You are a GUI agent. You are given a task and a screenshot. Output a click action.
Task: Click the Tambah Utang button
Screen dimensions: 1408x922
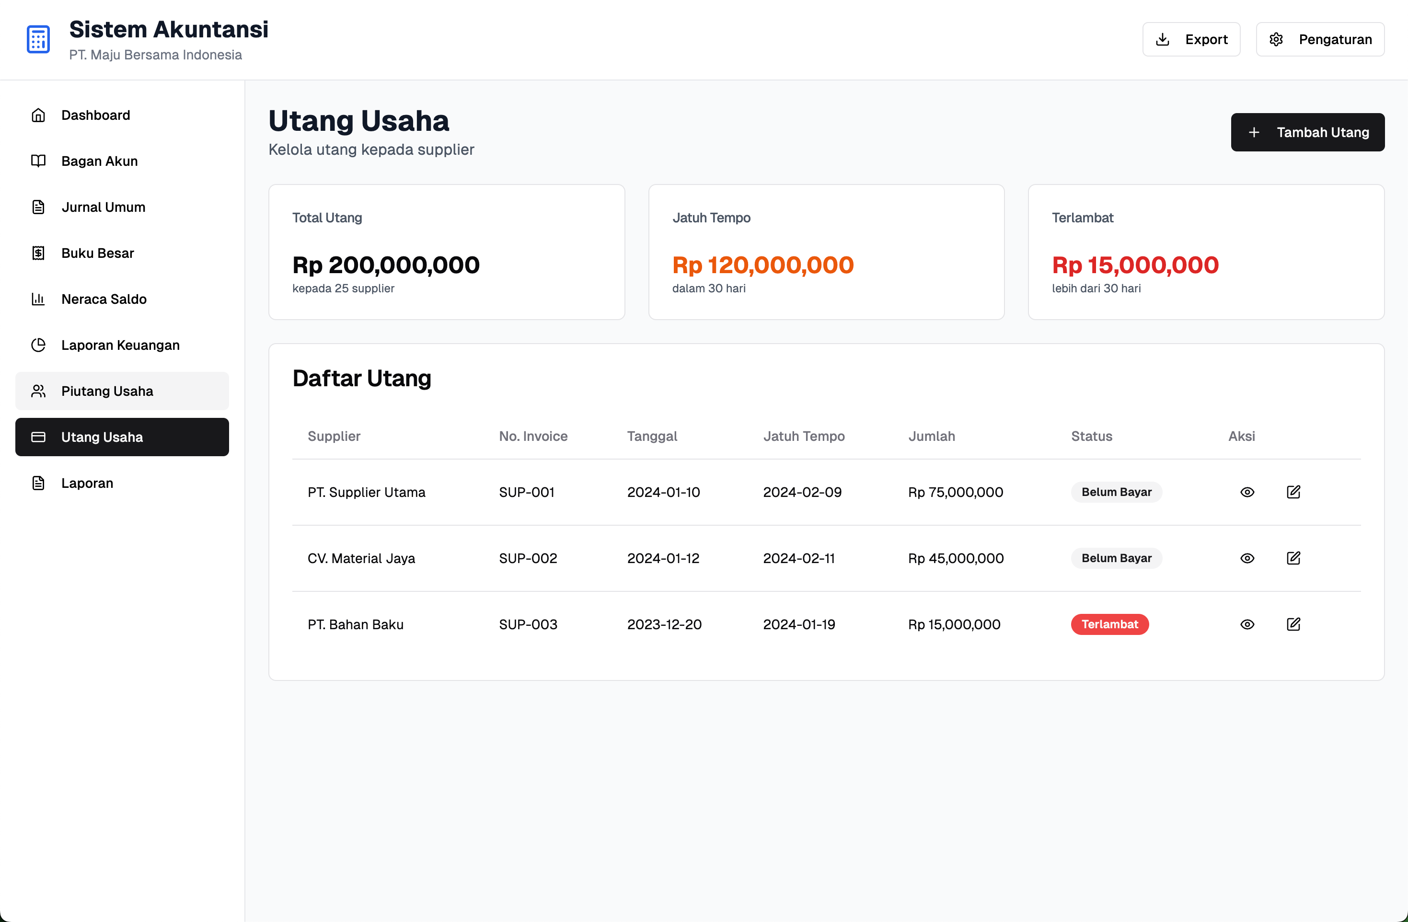(1307, 132)
